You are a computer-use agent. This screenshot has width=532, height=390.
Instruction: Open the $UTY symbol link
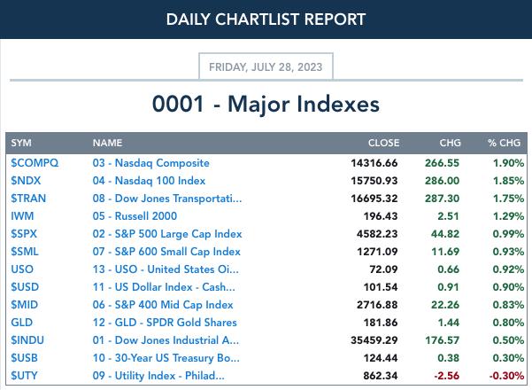tap(24, 376)
